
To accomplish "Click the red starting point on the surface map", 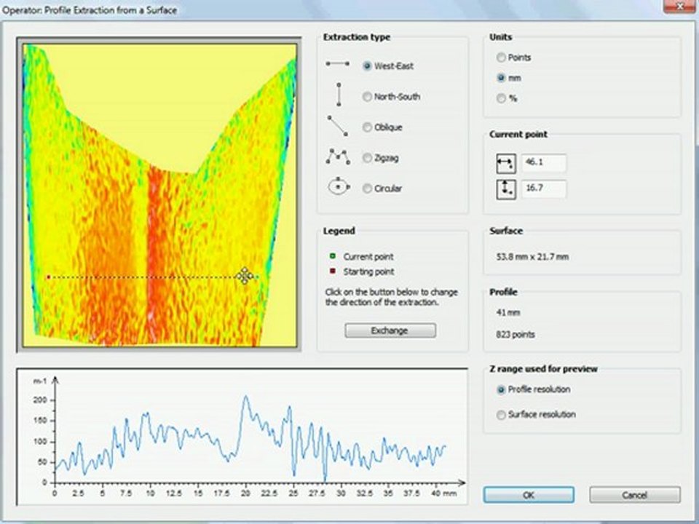I will tap(49, 277).
